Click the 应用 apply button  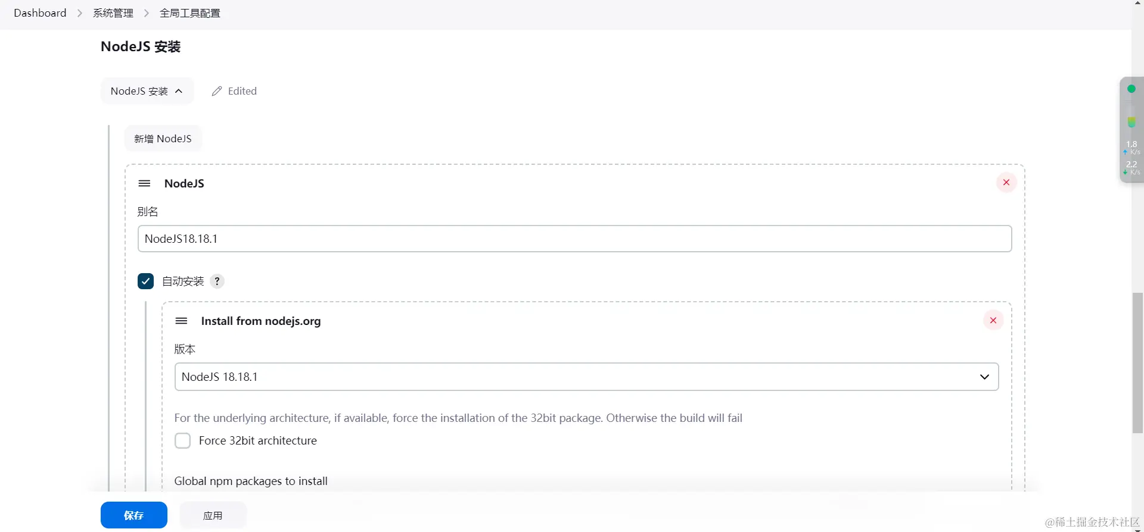point(213,515)
